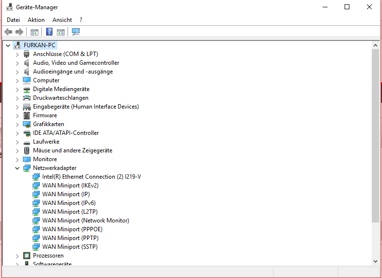Select WAN Miniport (IPv6) entry
The width and height of the screenshot is (382, 278).
(69, 203)
